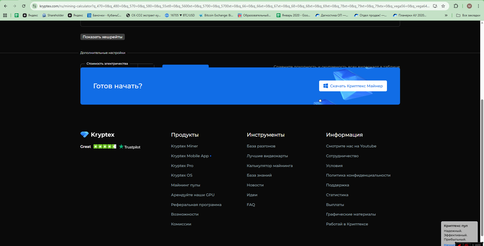Click the browser reload page icon
This screenshot has height=246, width=484.
coord(24,6)
